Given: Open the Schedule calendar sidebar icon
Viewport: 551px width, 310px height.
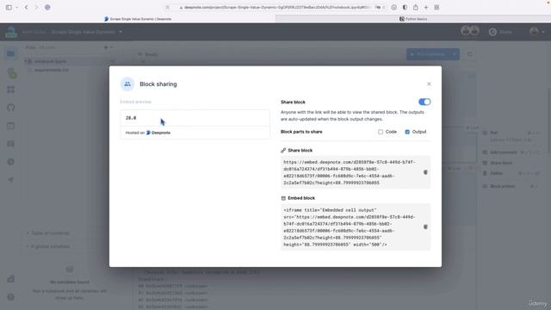Looking at the screenshot, I should (11, 126).
